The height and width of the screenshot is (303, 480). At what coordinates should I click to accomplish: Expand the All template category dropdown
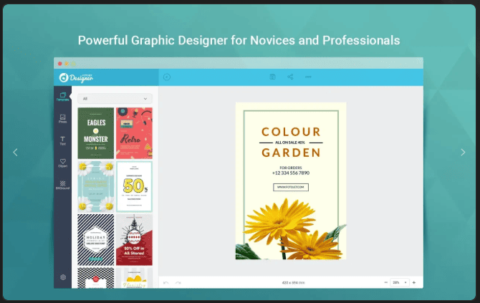pos(115,99)
